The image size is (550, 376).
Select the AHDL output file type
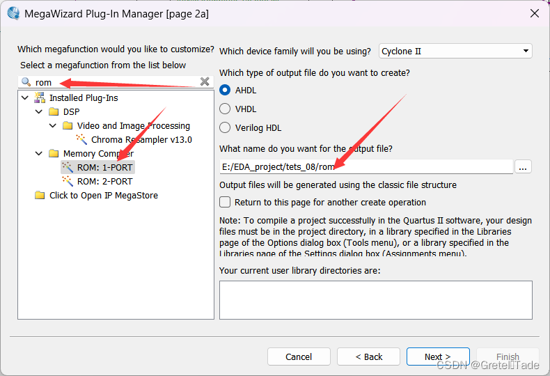[225, 90]
